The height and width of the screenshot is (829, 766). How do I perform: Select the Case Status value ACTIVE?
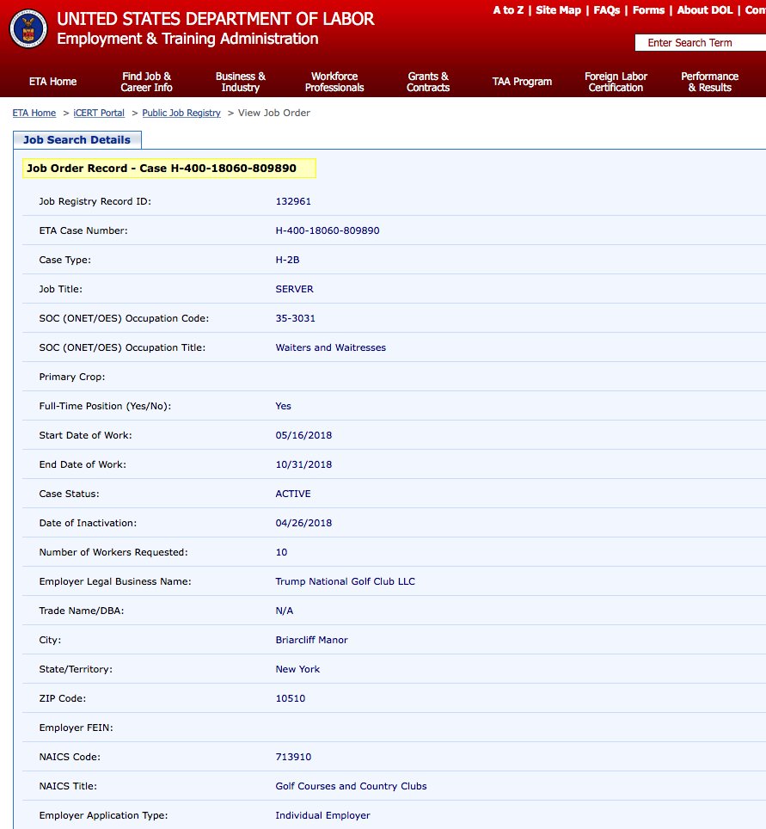[293, 494]
